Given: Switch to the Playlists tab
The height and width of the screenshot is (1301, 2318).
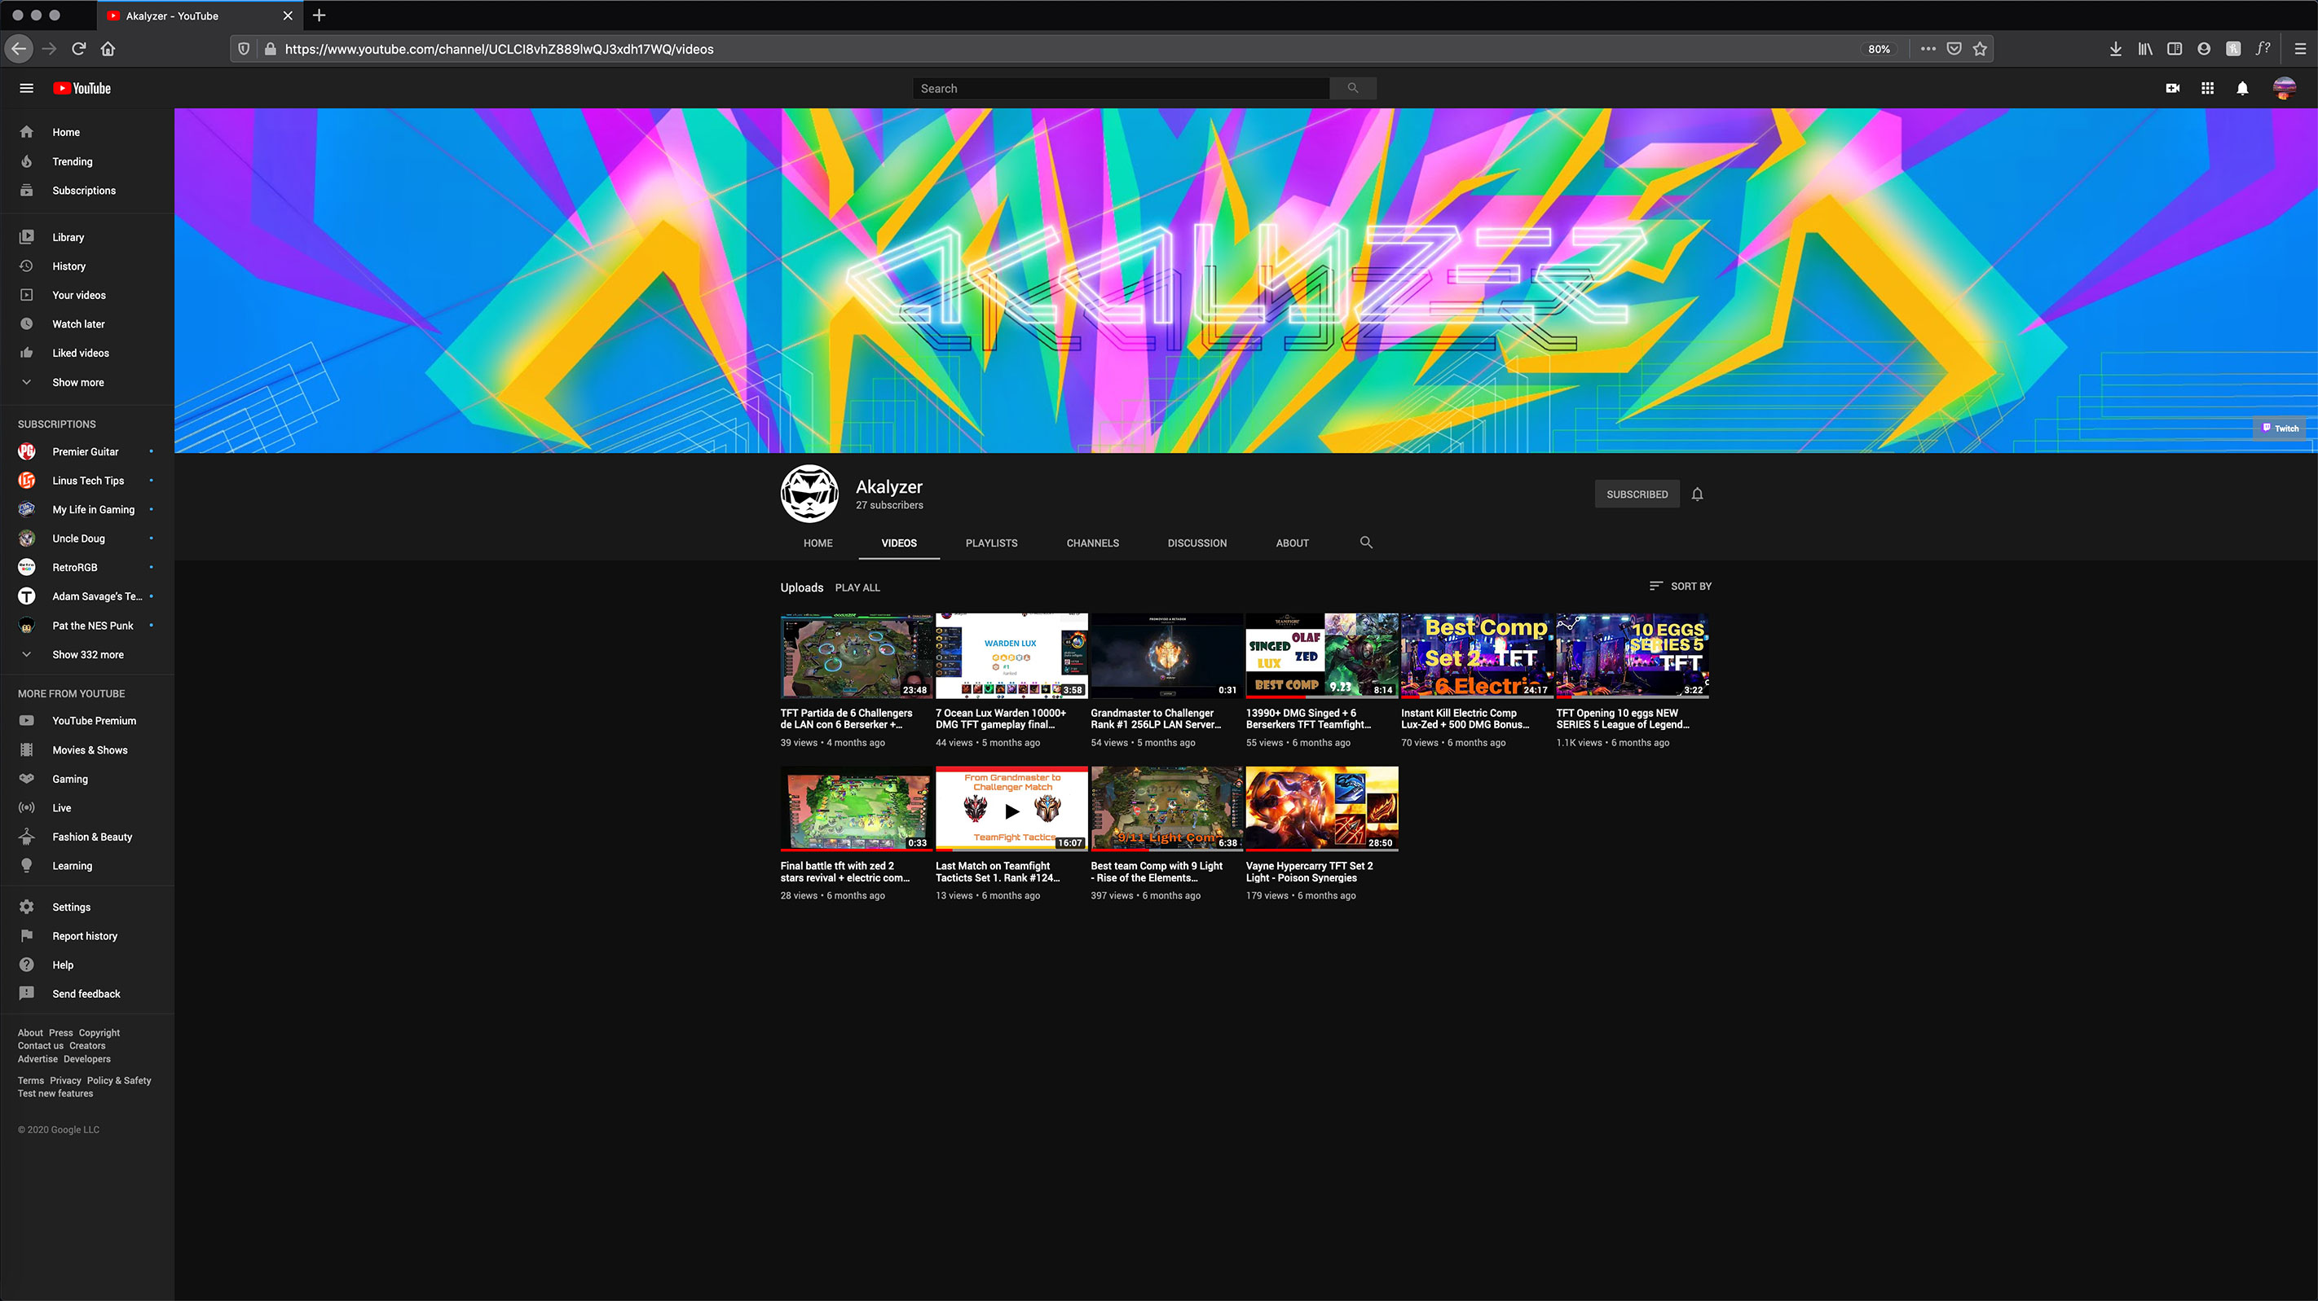Looking at the screenshot, I should point(991,543).
